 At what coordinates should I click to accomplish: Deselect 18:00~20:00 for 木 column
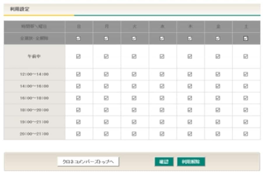pyautogui.click(x=190, y=110)
